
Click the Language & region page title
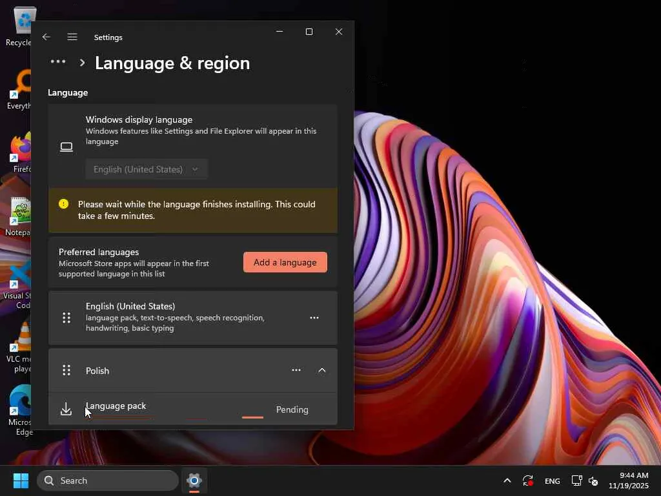pyautogui.click(x=172, y=63)
